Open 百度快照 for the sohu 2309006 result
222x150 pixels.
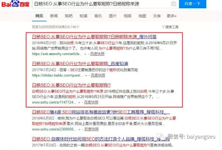point(91,129)
